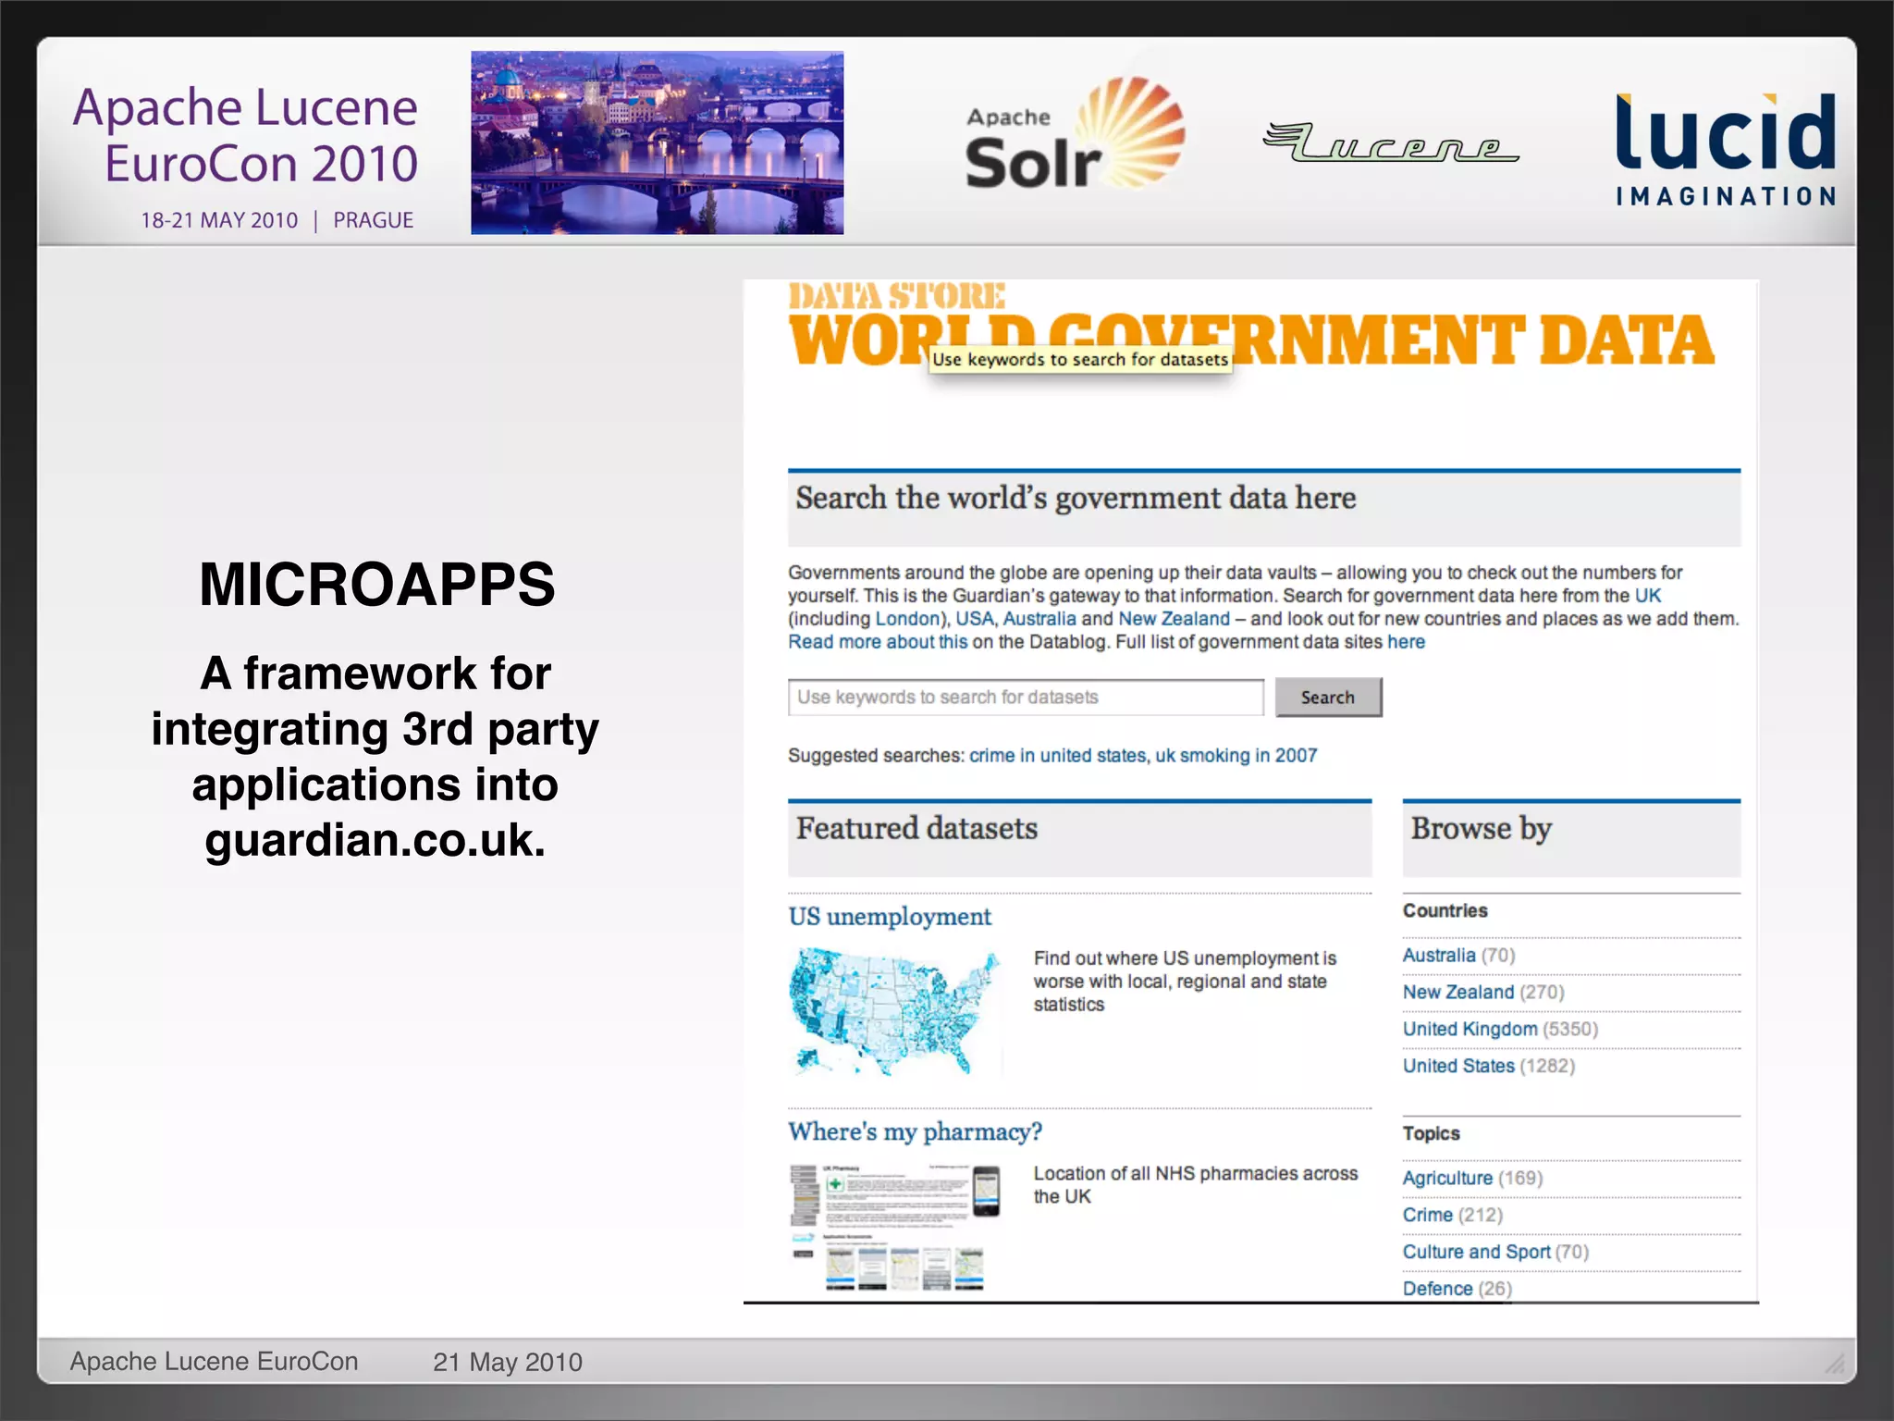The width and height of the screenshot is (1894, 1421).
Task: Open 'Where's my pharmacy?' dataset title
Action: pos(915,1131)
